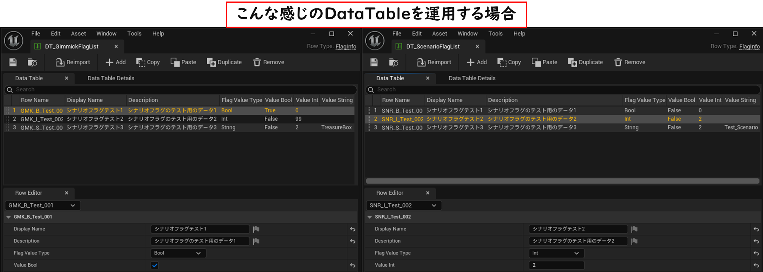Viewport: 763px width, 272px height.
Task: Remove the selected row in DT_ScenarioFlagList
Action: coord(630,62)
